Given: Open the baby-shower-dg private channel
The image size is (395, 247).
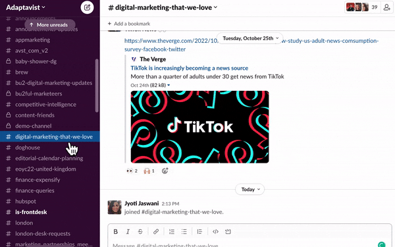Looking at the screenshot, I should point(50,61).
